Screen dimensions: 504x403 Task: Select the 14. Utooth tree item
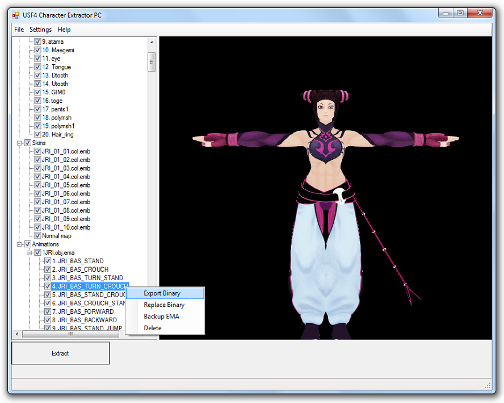(x=55, y=84)
